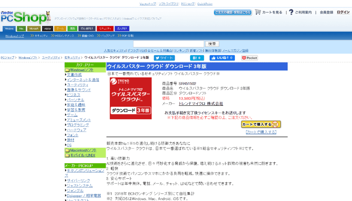Open the メールマガジン登録 link
The height and width of the screenshot is (201, 352).
(235, 51)
